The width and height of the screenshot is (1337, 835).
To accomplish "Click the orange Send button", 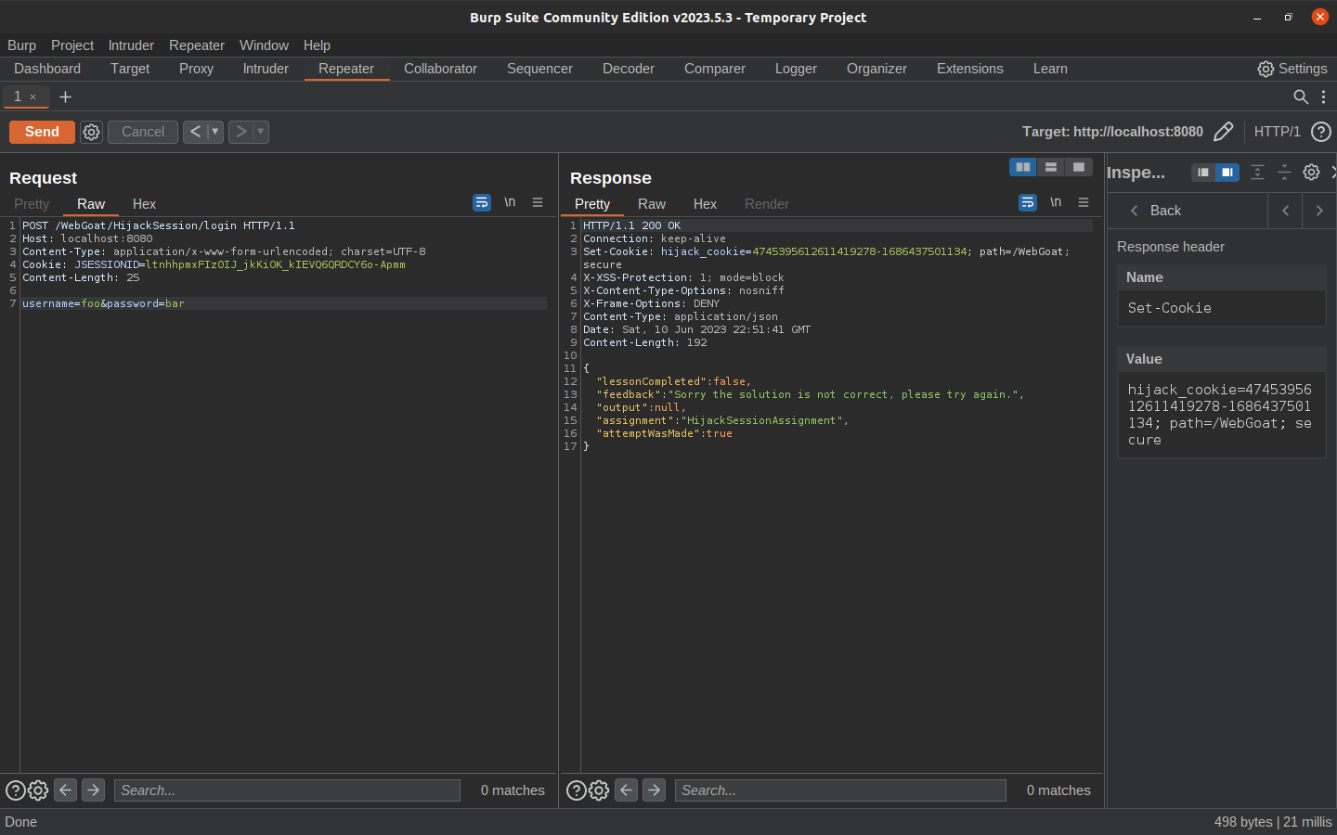I will pos(42,132).
